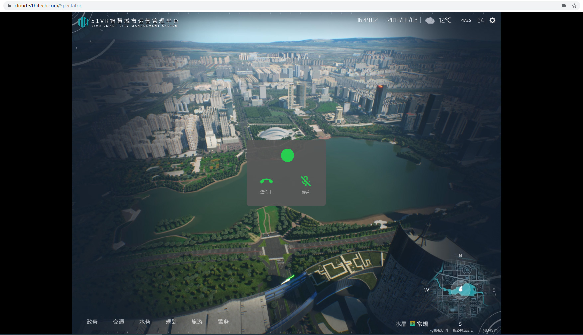Screen dimensions: 583x335
Task: Open the 警务 menu
Action: (223, 322)
